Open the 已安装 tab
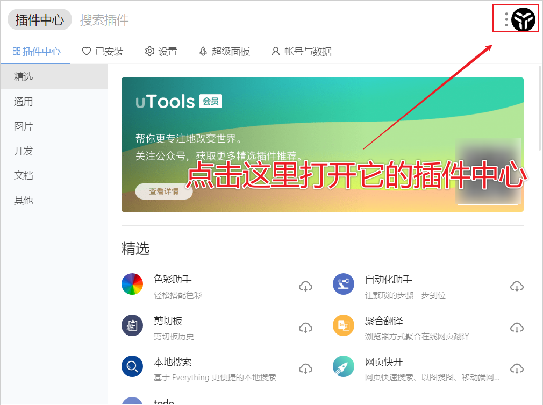Viewport: 543px width, 405px height. pyautogui.click(x=103, y=51)
